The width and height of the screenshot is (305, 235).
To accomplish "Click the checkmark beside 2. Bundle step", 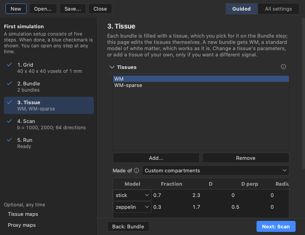I will pyautogui.click(x=9, y=83).
